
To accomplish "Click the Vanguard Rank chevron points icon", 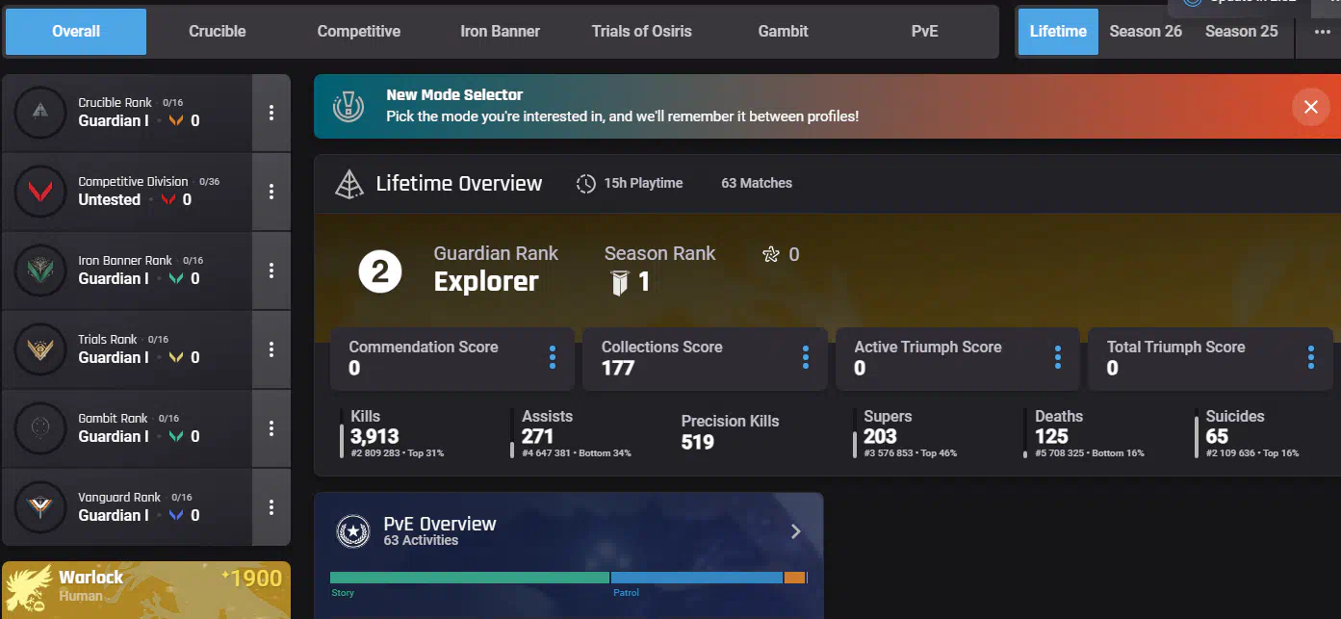I will coord(175,516).
